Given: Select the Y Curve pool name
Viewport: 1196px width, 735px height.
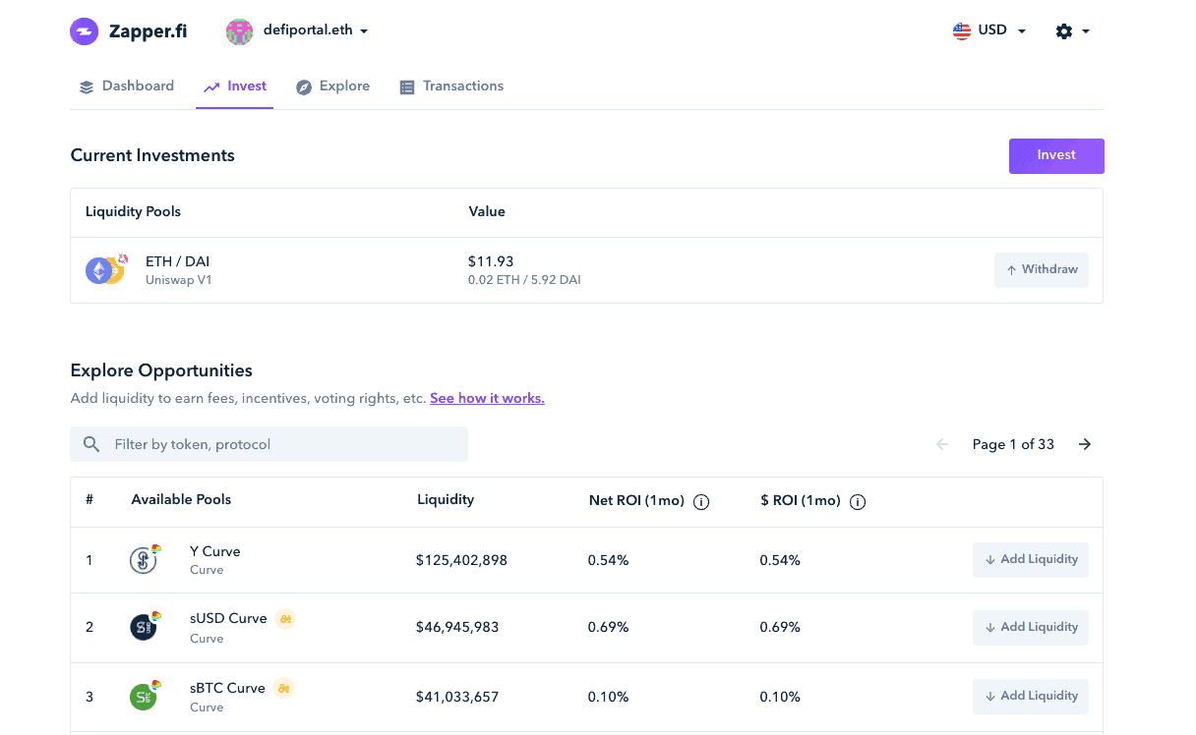Looking at the screenshot, I should click(x=215, y=551).
